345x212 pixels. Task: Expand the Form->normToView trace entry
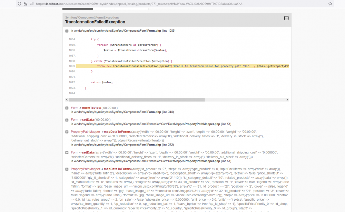pyautogui.click(x=67, y=108)
